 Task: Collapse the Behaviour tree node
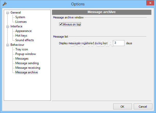point(7,45)
